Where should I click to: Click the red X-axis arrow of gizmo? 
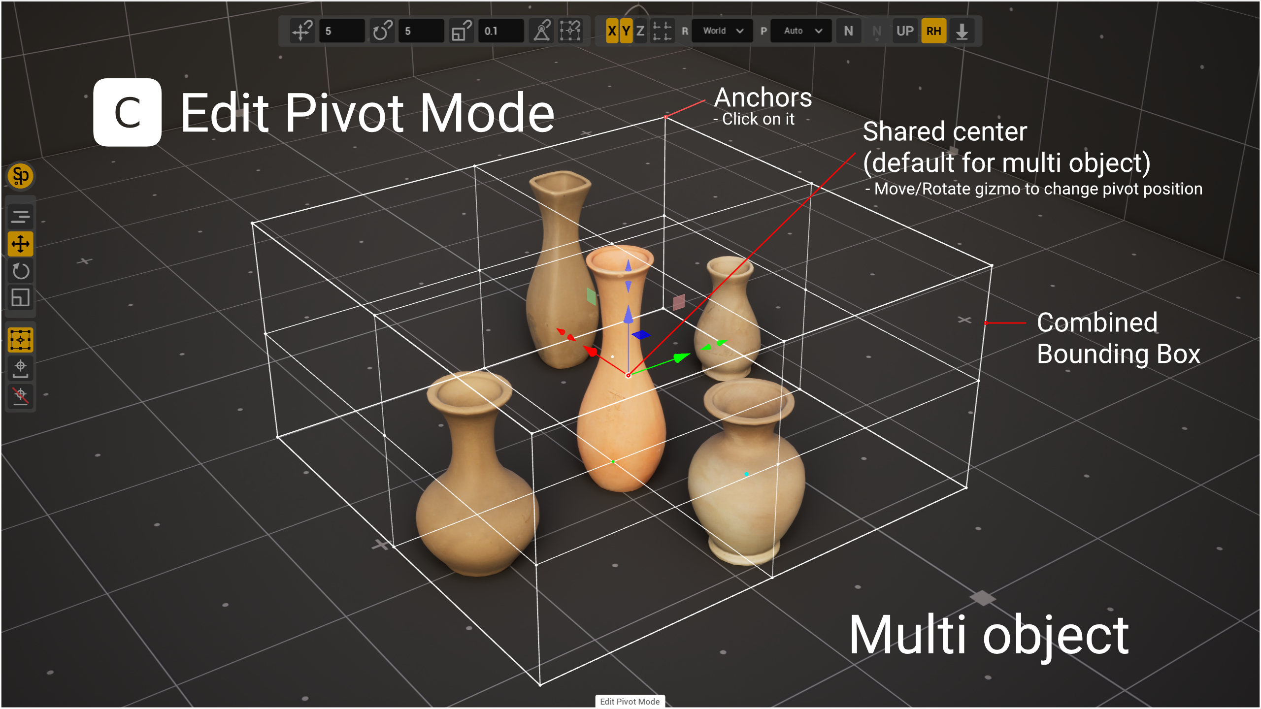point(591,351)
